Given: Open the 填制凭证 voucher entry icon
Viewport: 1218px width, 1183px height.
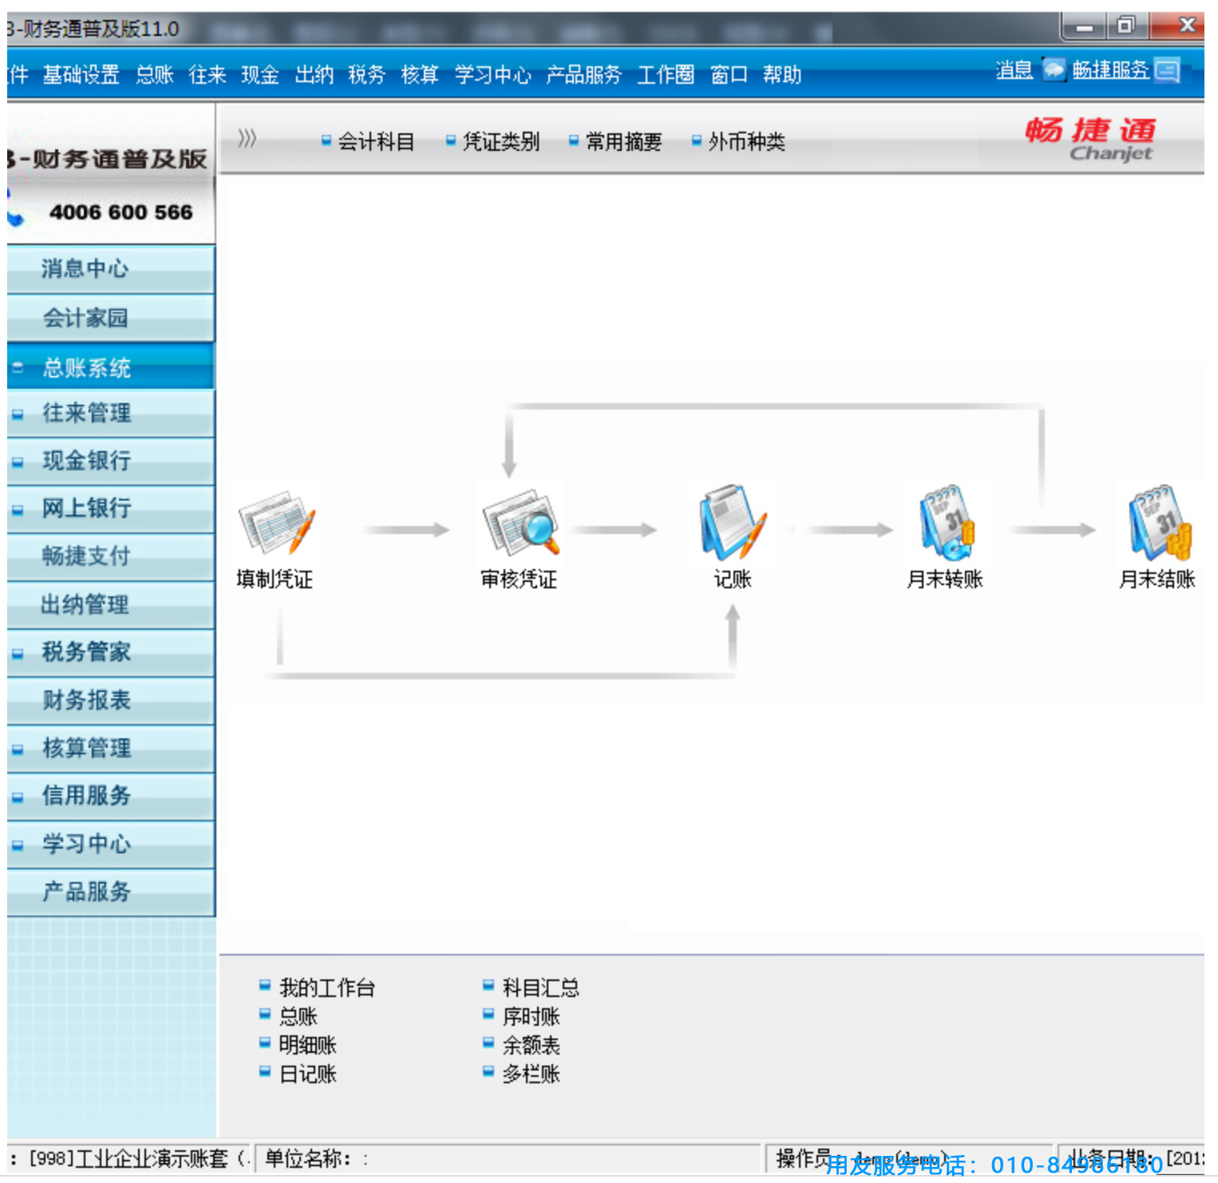Looking at the screenshot, I should pos(276,523).
